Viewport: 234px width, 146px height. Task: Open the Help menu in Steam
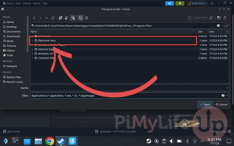click(45, 3)
